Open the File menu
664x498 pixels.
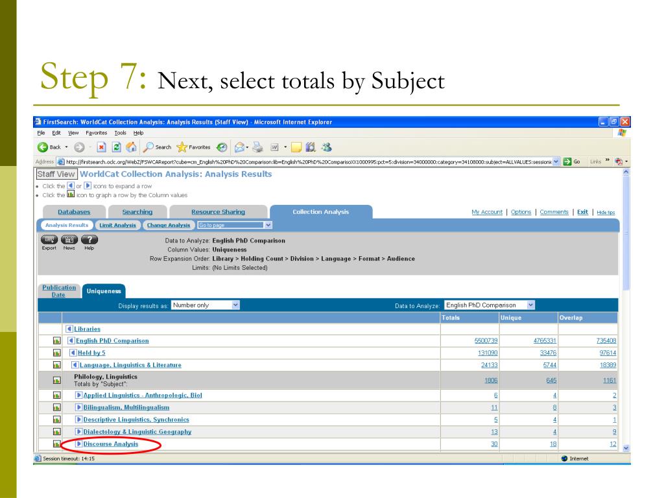tap(41, 133)
